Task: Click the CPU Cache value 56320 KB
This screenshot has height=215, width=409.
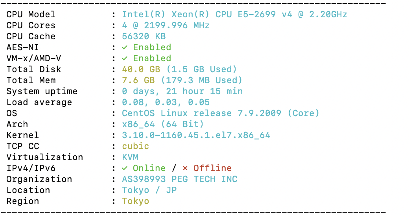Action: (x=144, y=36)
